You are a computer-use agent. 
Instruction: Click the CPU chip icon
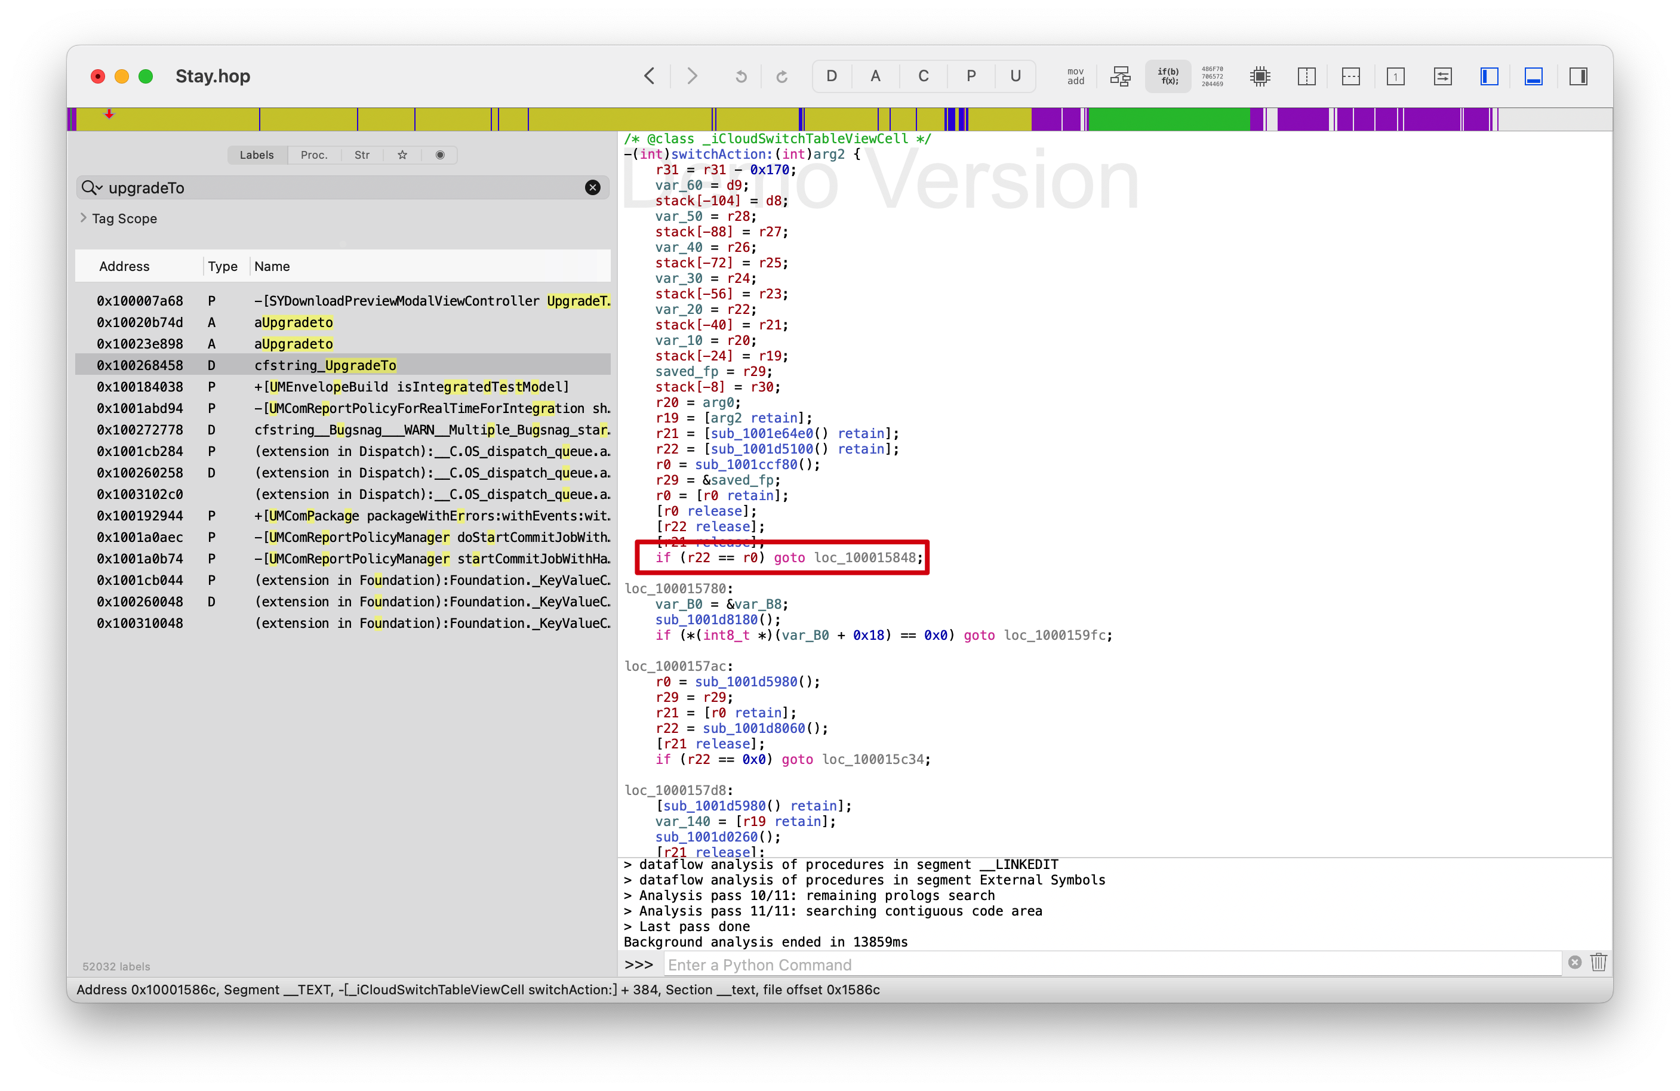1259,76
